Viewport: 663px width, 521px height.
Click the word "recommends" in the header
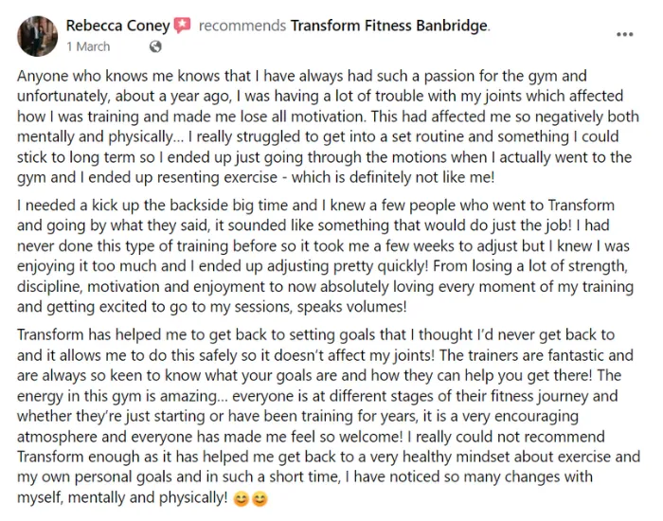coord(242,26)
